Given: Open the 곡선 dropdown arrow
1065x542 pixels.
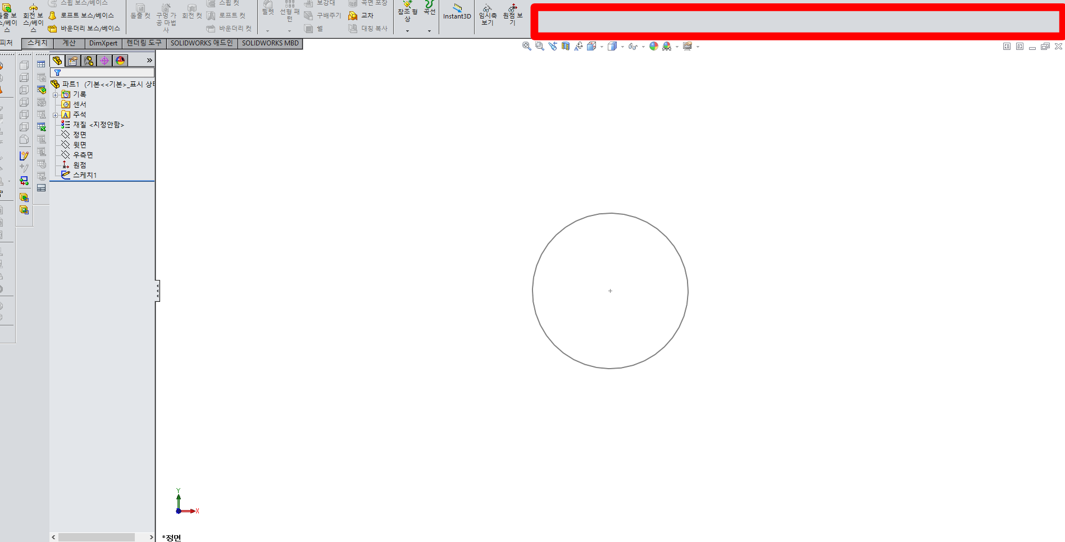Looking at the screenshot, I should 429,31.
